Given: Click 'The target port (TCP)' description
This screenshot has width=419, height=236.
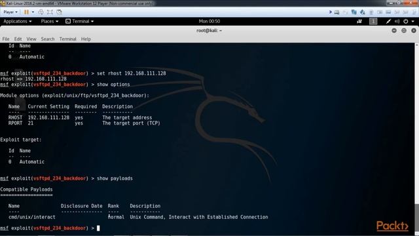Looking at the screenshot, I should point(131,123).
